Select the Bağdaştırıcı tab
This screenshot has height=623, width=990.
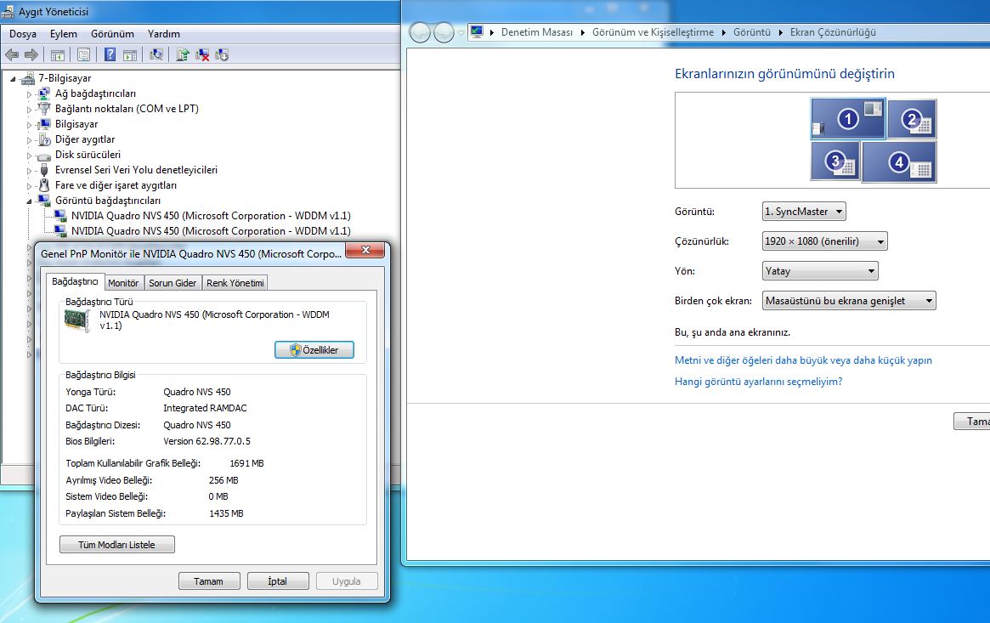coord(75,281)
